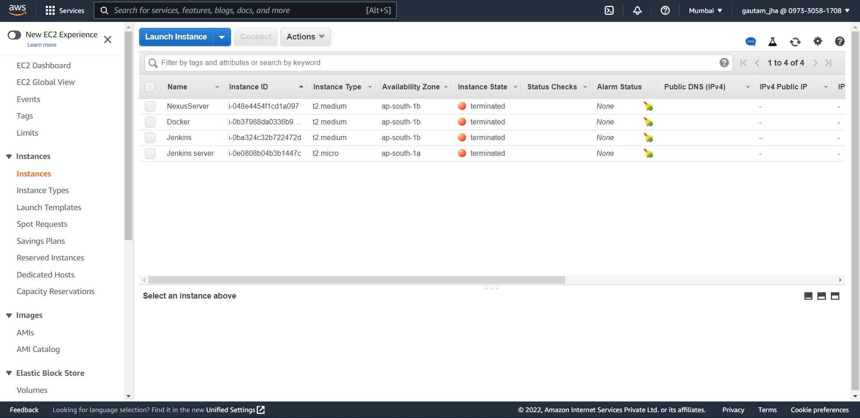
Task: Open the Instance State column filter arrow
Action: pos(515,87)
